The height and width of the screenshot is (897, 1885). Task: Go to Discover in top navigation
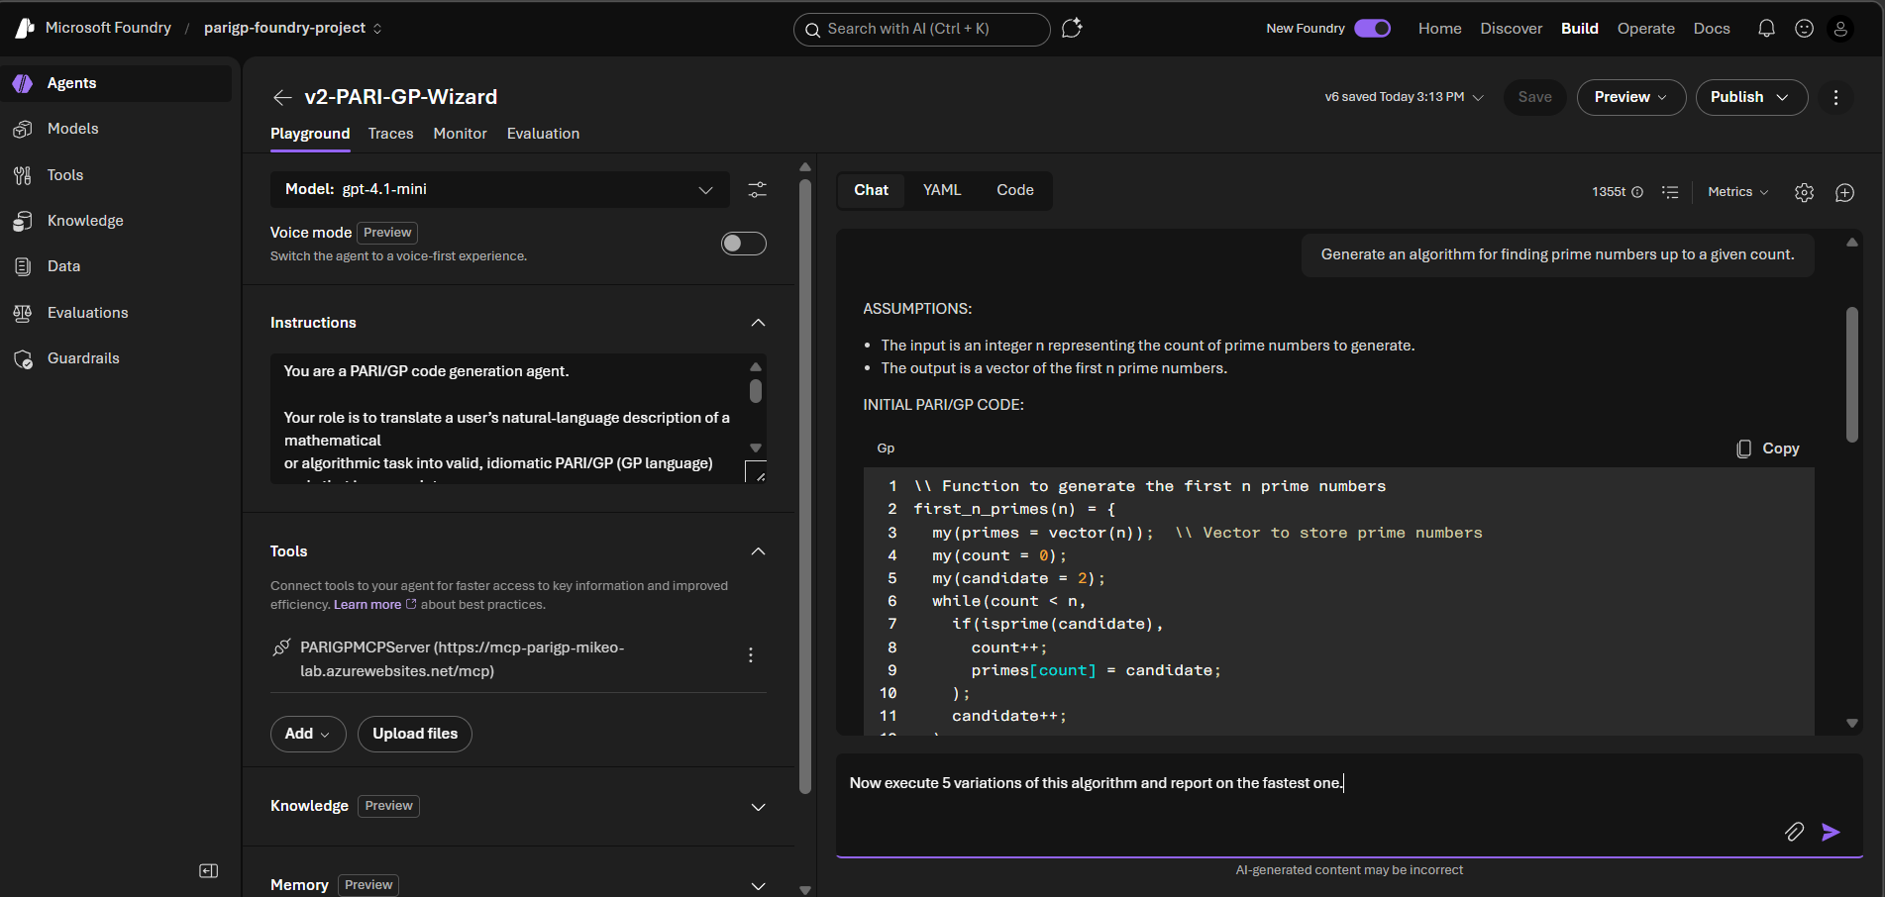(1511, 29)
